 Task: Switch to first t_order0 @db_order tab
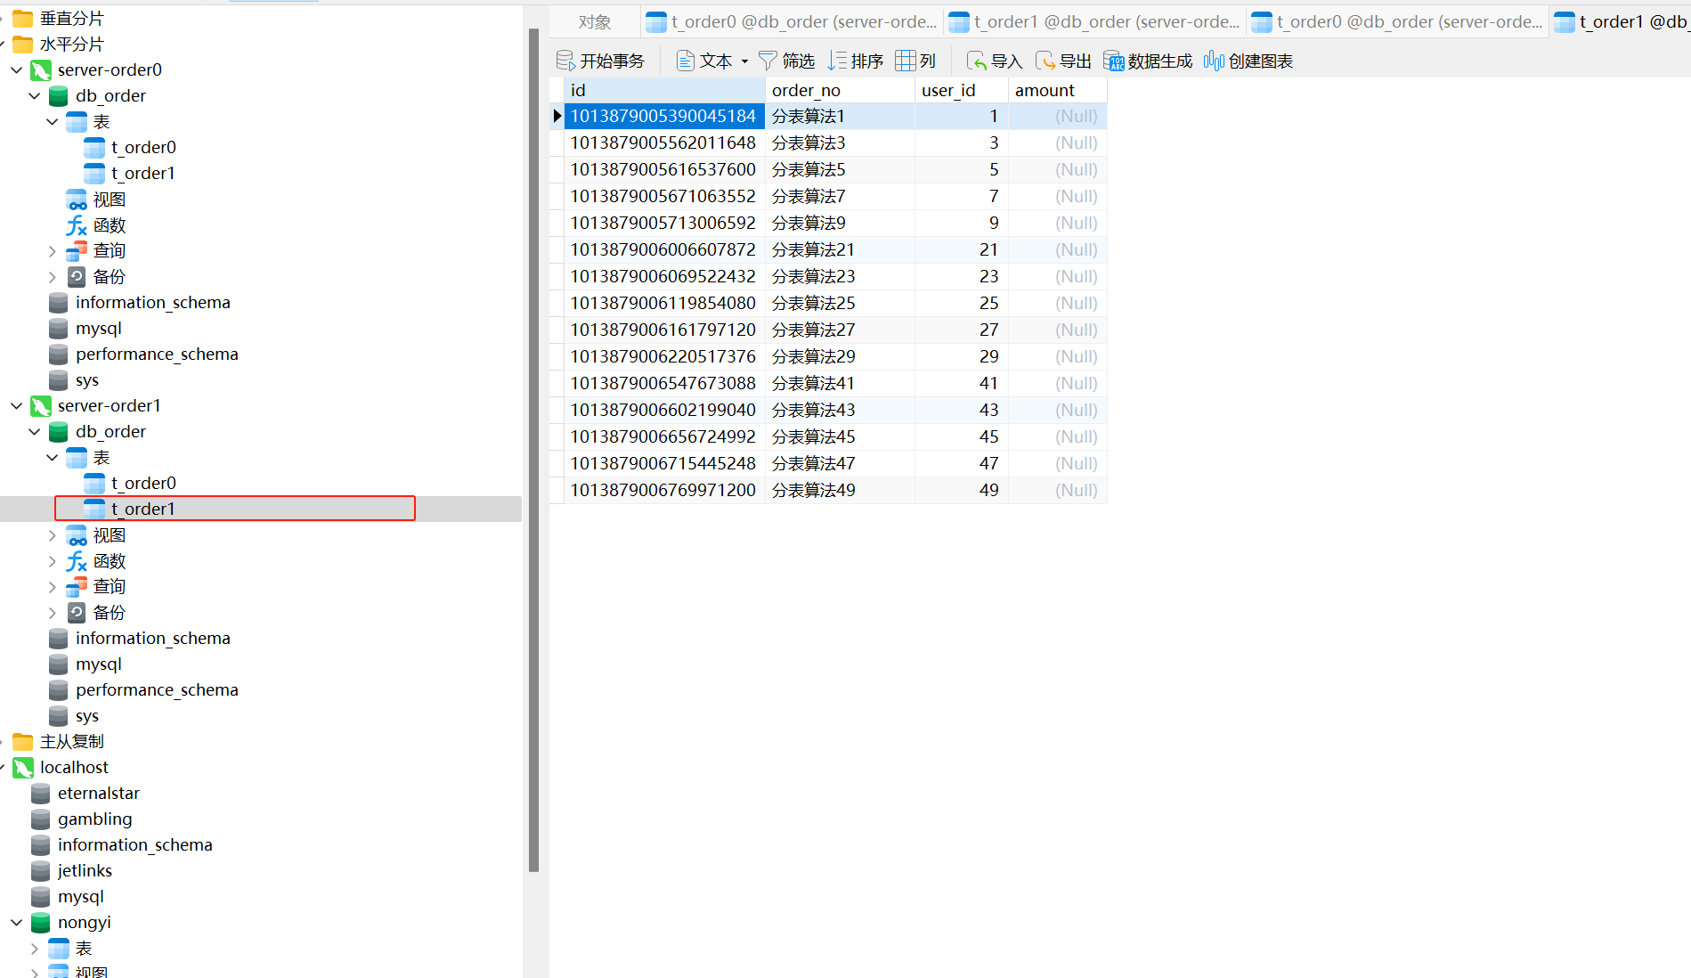[791, 22]
